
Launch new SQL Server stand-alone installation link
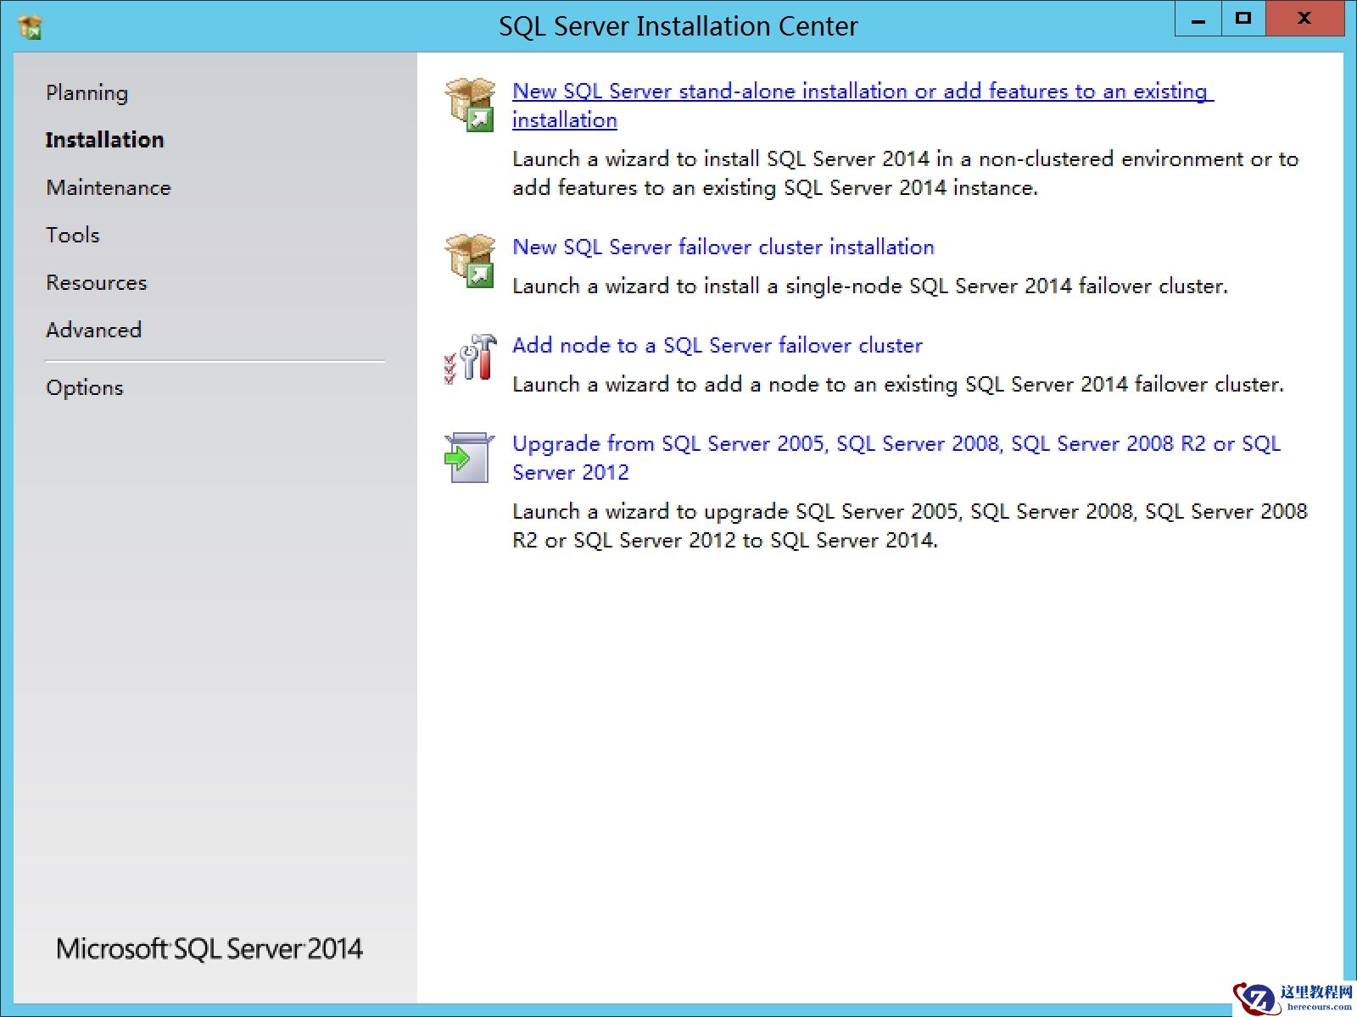[x=860, y=92]
